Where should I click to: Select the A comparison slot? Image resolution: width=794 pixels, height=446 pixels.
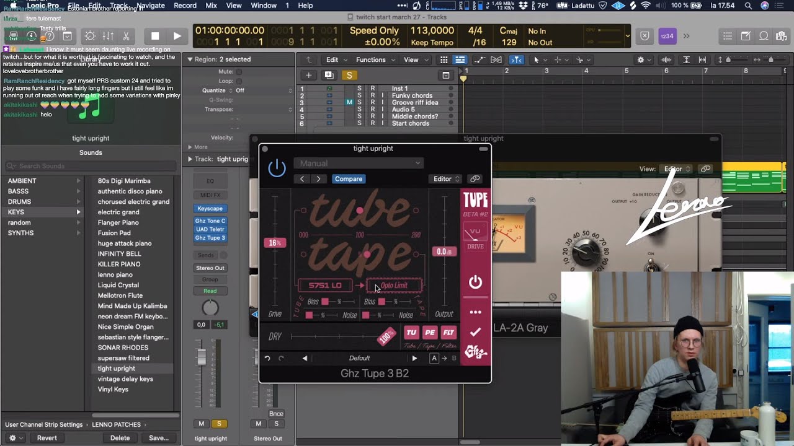point(434,358)
